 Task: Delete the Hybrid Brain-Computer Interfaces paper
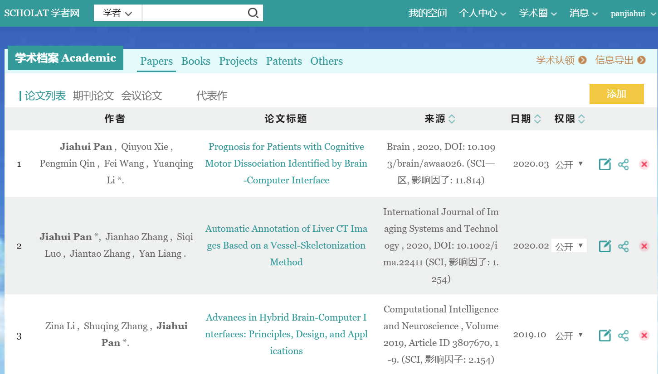pyautogui.click(x=644, y=336)
